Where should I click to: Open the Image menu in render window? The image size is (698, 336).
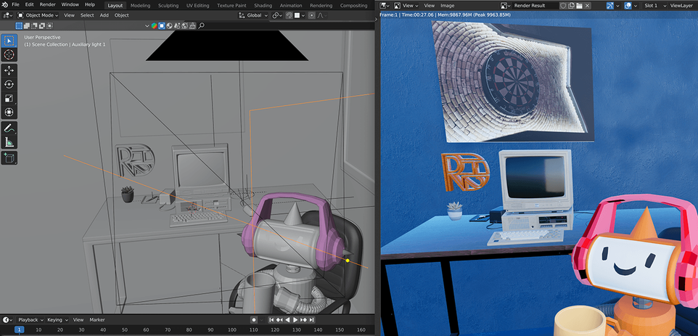(448, 6)
